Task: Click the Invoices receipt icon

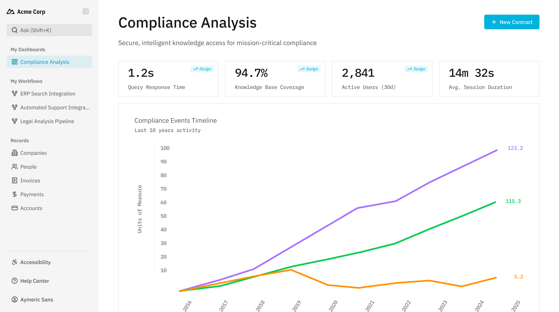Action: tap(15, 181)
